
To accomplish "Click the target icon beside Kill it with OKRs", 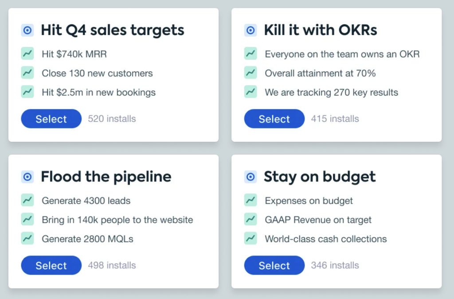I will [x=250, y=30].
